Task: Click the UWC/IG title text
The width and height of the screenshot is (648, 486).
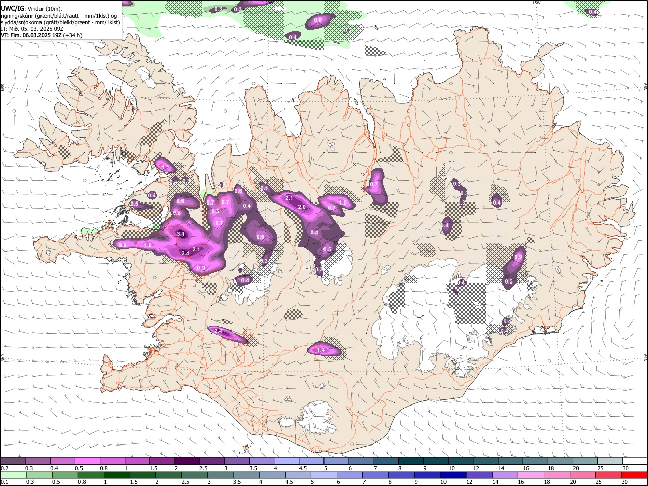Action: coord(12,9)
